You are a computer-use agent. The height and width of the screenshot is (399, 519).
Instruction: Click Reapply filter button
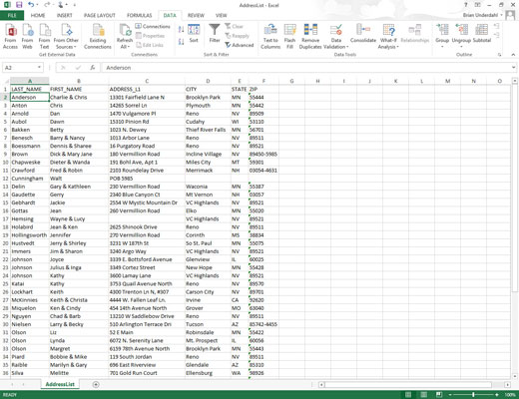[237, 36]
